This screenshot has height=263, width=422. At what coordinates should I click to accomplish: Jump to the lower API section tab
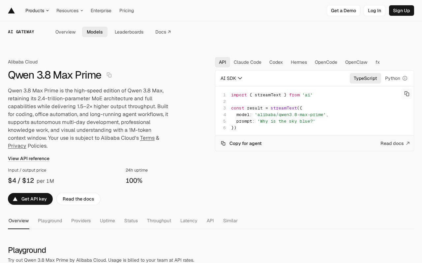coord(210,221)
